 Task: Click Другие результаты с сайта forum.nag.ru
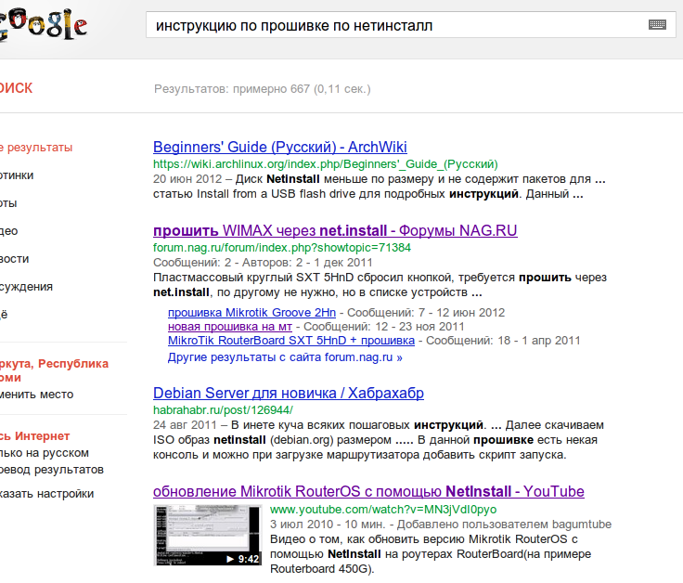tap(285, 357)
